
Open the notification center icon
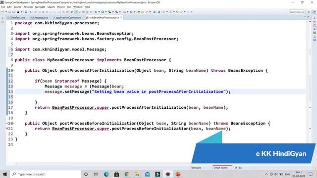(x=311, y=174)
